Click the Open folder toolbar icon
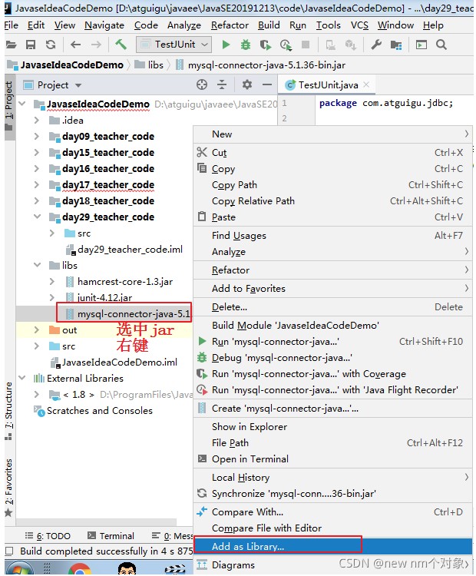 click(x=11, y=45)
